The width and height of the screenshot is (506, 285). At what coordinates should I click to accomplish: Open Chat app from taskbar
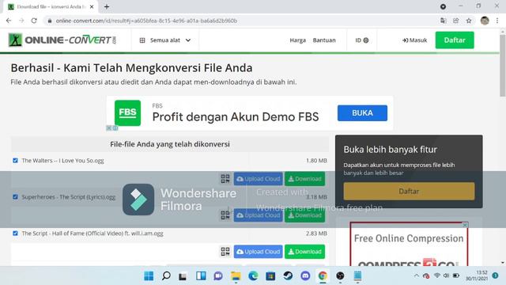[x=218, y=276]
